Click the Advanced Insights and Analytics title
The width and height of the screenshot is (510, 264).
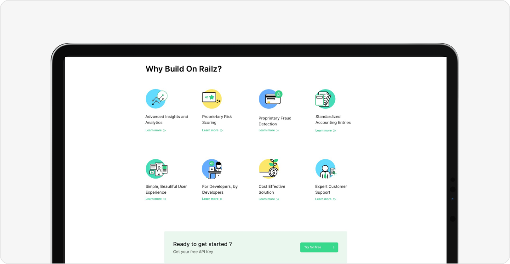pos(167,119)
